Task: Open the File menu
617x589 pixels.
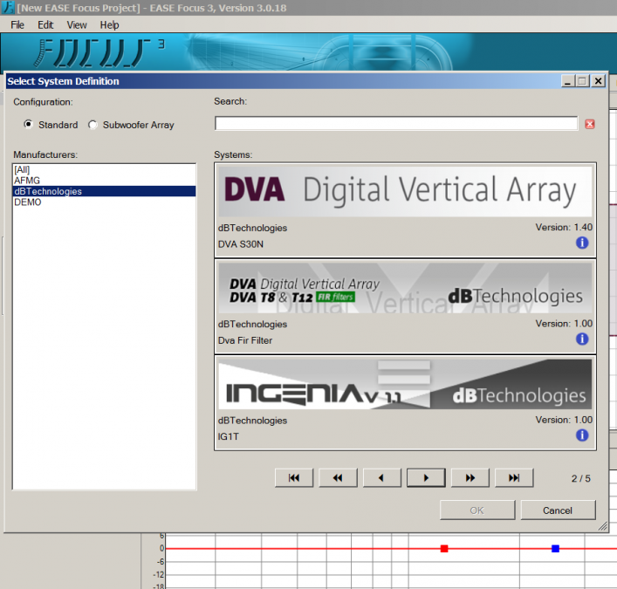Action: point(17,24)
